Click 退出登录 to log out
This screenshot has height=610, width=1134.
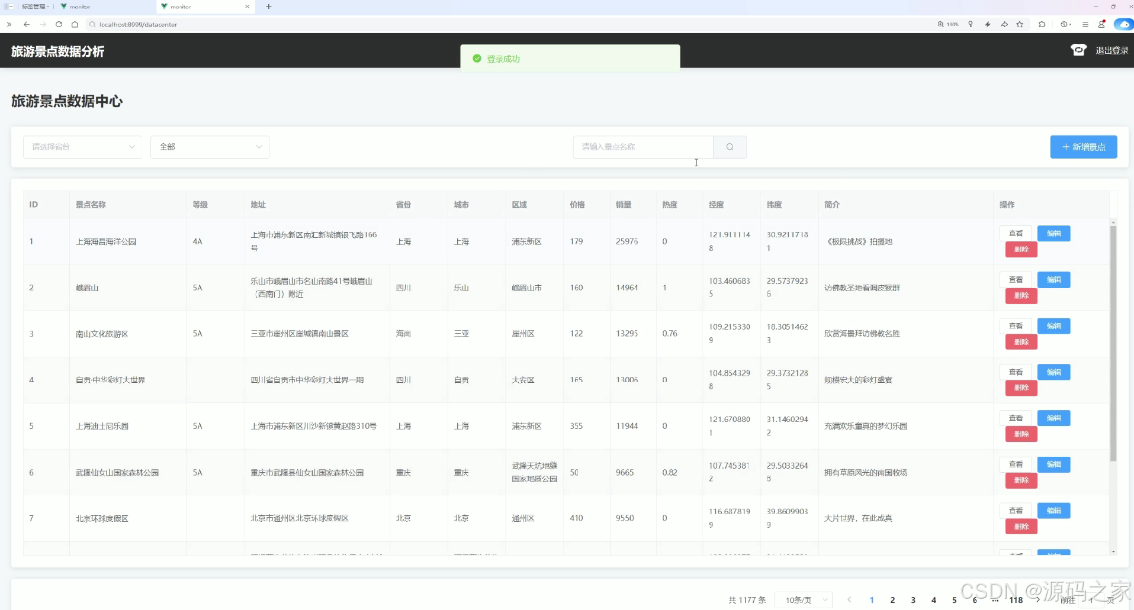coord(1111,50)
